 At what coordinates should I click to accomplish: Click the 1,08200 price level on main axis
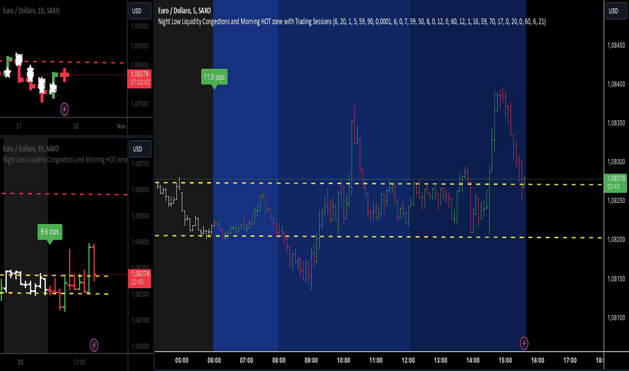click(x=616, y=239)
